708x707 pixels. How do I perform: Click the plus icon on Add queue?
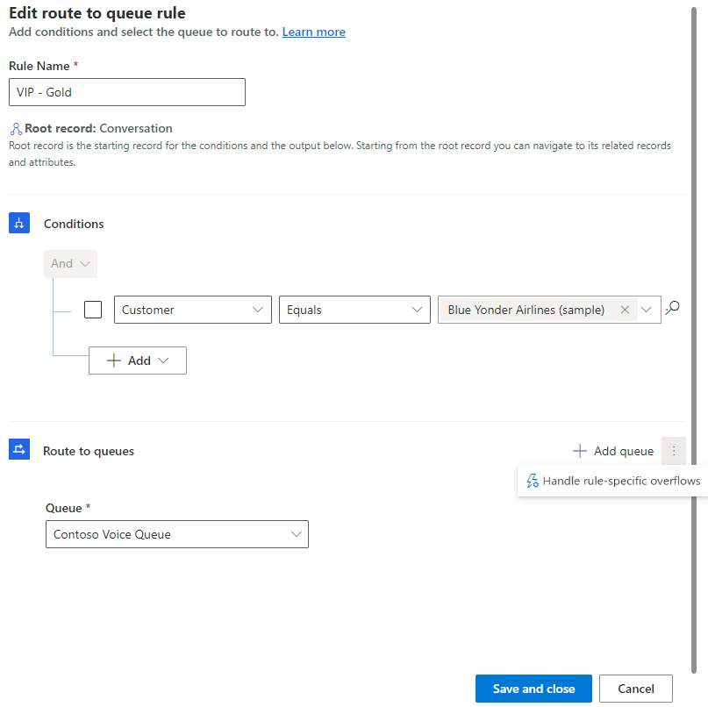(x=580, y=450)
